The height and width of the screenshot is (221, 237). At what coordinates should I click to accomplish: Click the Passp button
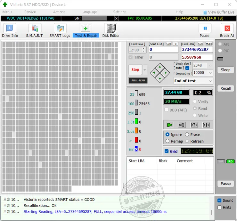point(225,184)
